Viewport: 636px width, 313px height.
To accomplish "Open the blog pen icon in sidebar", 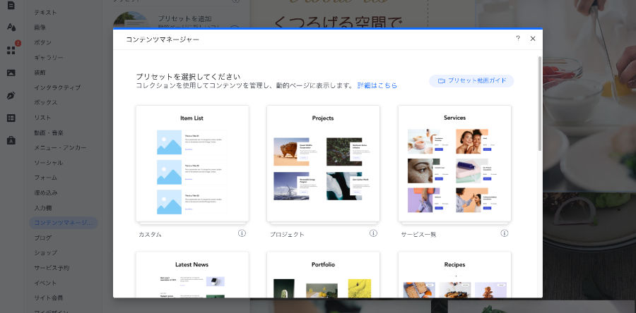I will coord(11,95).
